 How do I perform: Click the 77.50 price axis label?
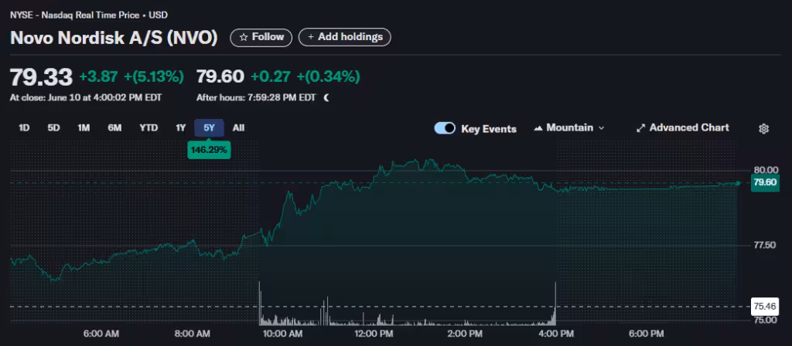765,245
